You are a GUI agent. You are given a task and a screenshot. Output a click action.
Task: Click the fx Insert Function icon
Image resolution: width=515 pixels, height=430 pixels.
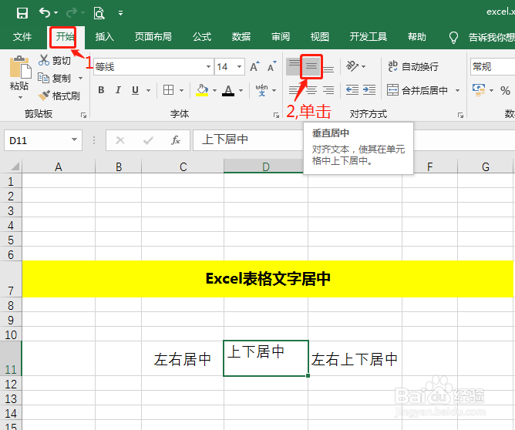(x=176, y=140)
